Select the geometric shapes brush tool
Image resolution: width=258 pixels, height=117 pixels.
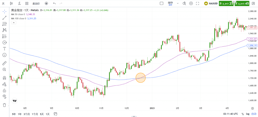(5, 43)
